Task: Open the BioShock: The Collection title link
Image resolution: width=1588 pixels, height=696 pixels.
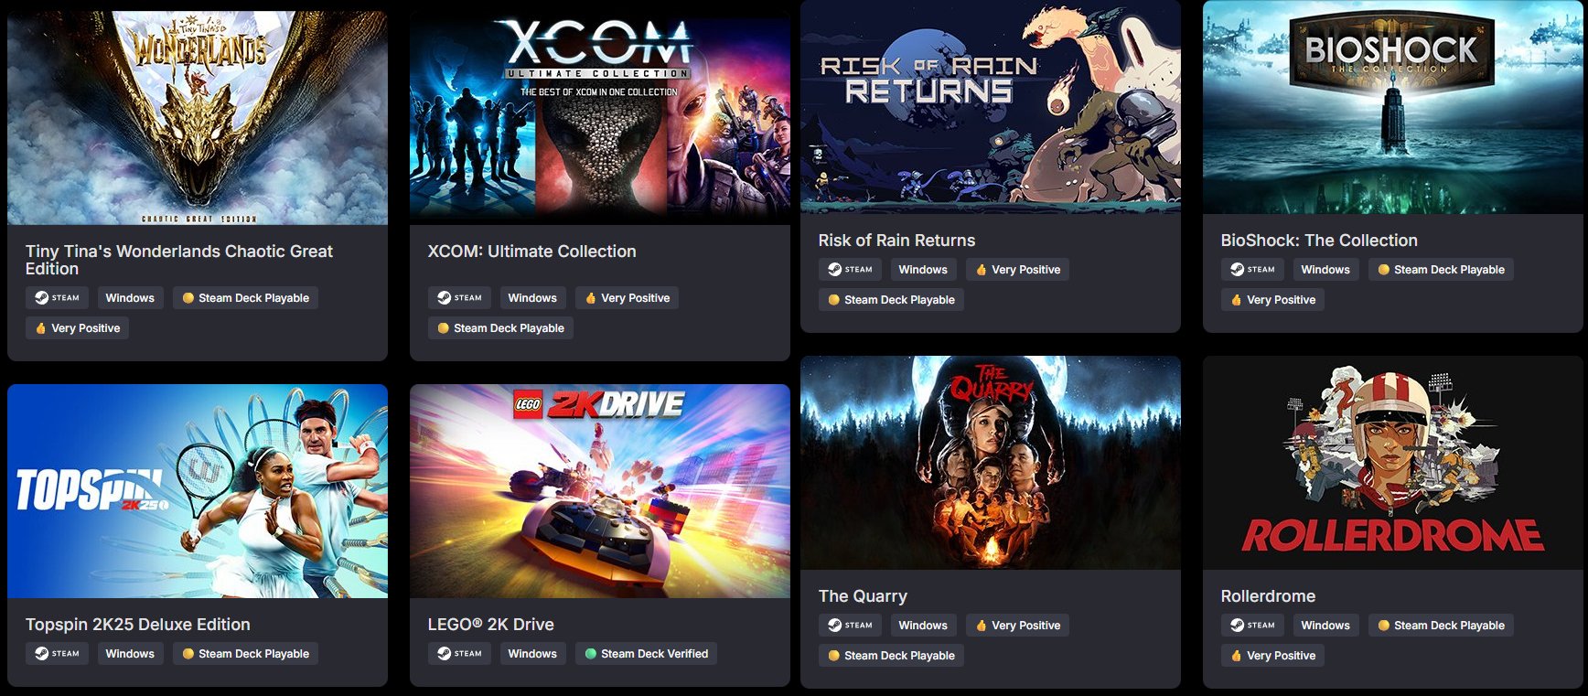Action: [x=1319, y=241]
